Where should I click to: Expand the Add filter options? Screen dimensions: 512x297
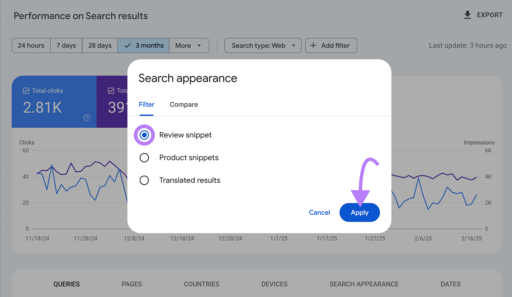[331, 45]
